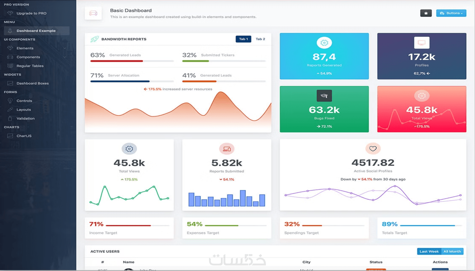
Task: Open ChartJS page in sidebar
Action: tap(24, 136)
